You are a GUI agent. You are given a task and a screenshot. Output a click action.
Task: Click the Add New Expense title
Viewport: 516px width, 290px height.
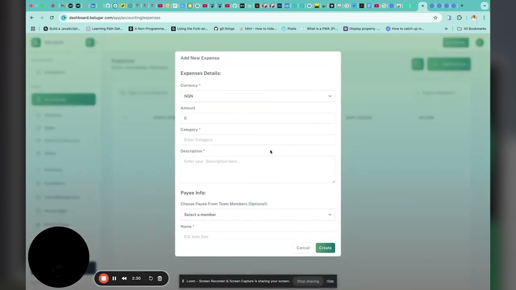pos(200,58)
